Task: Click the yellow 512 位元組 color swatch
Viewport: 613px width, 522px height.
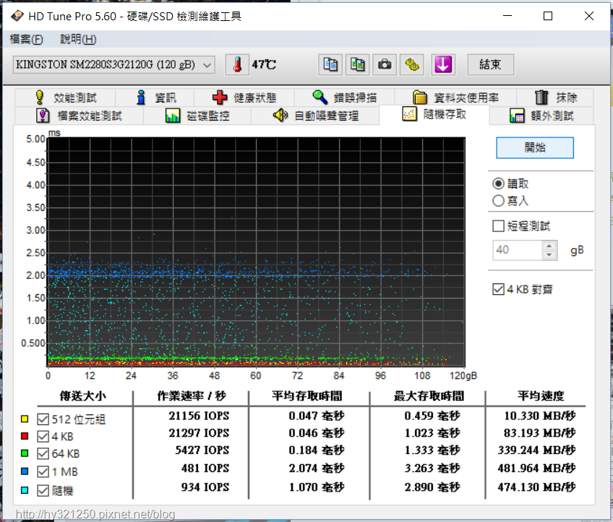Action: (x=25, y=419)
